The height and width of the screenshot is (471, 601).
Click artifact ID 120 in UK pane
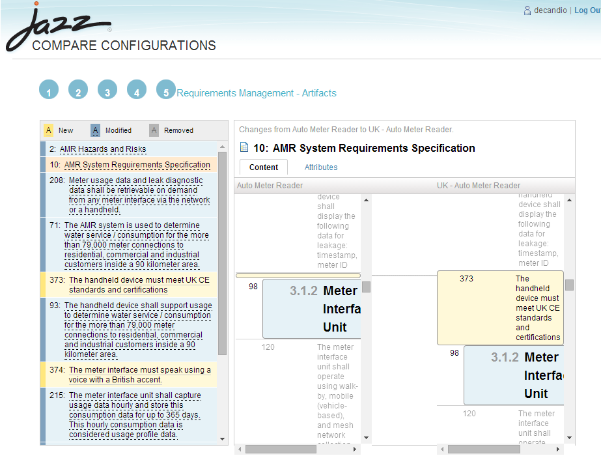point(469,414)
